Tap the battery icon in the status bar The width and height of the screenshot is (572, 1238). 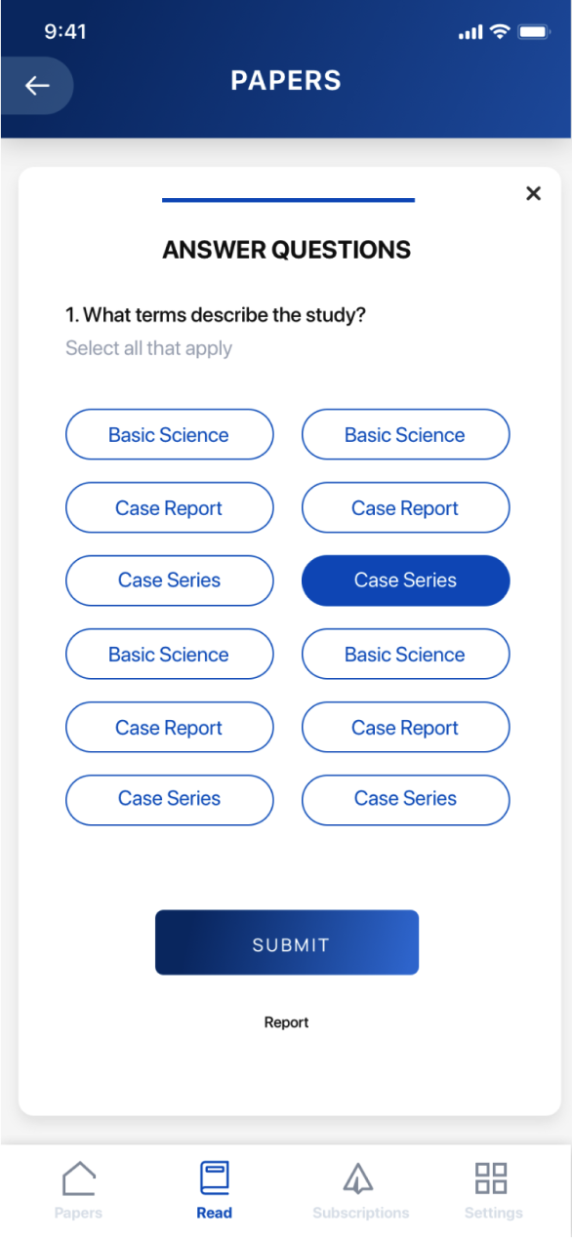534,31
